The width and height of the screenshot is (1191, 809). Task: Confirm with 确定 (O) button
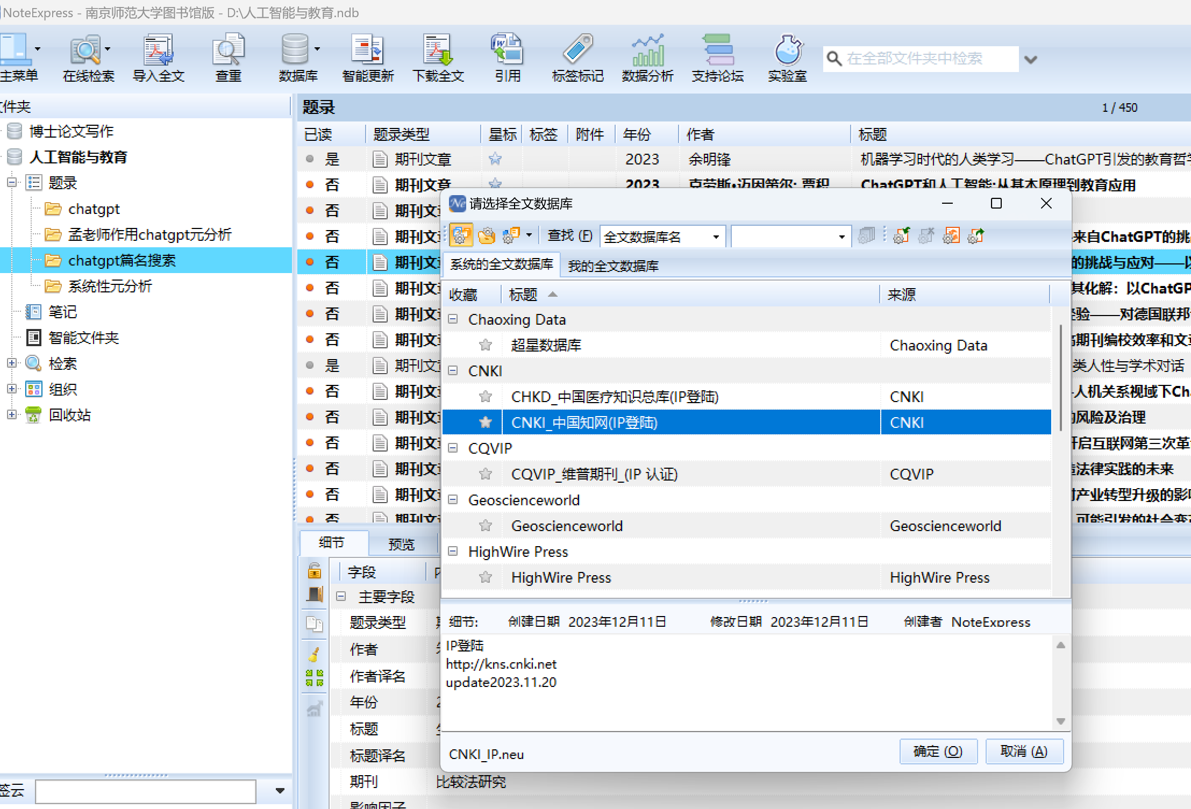[938, 751]
